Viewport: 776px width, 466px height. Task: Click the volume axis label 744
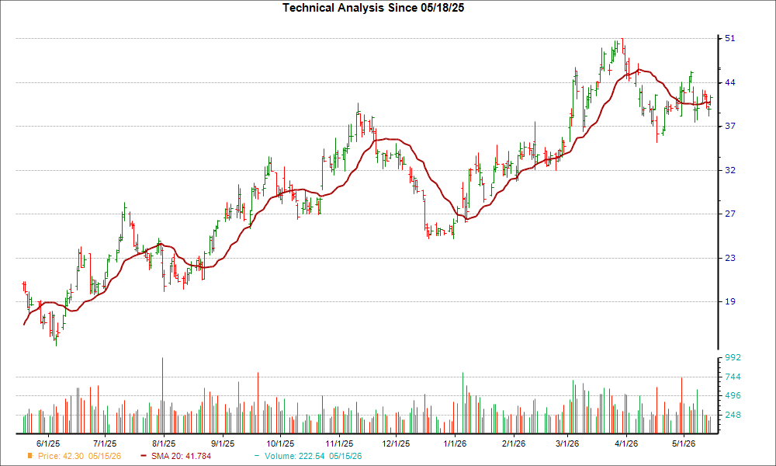coord(733,377)
